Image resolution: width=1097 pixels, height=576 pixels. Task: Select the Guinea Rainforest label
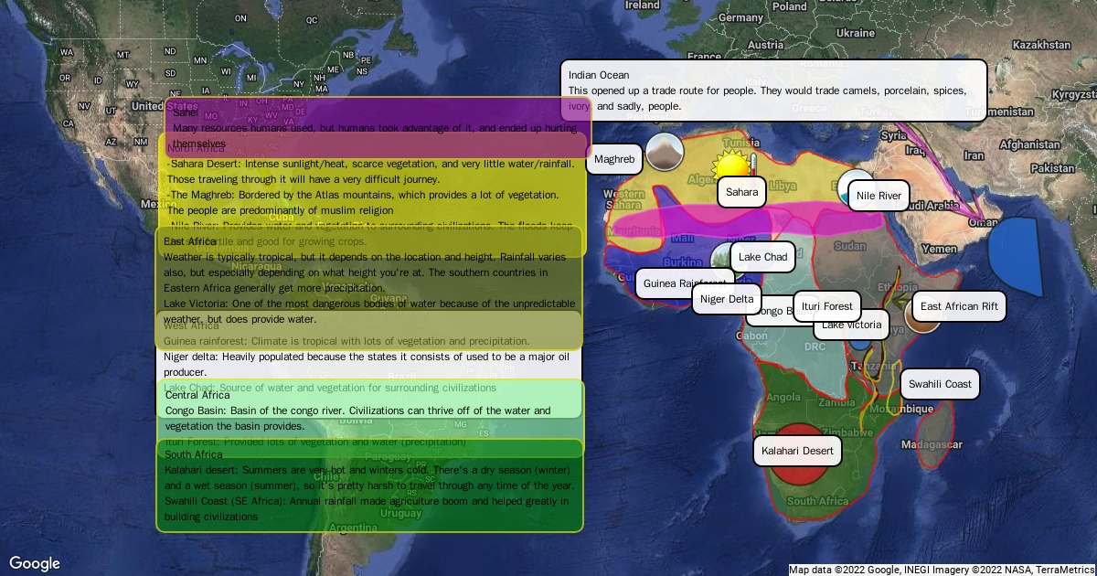685,283
